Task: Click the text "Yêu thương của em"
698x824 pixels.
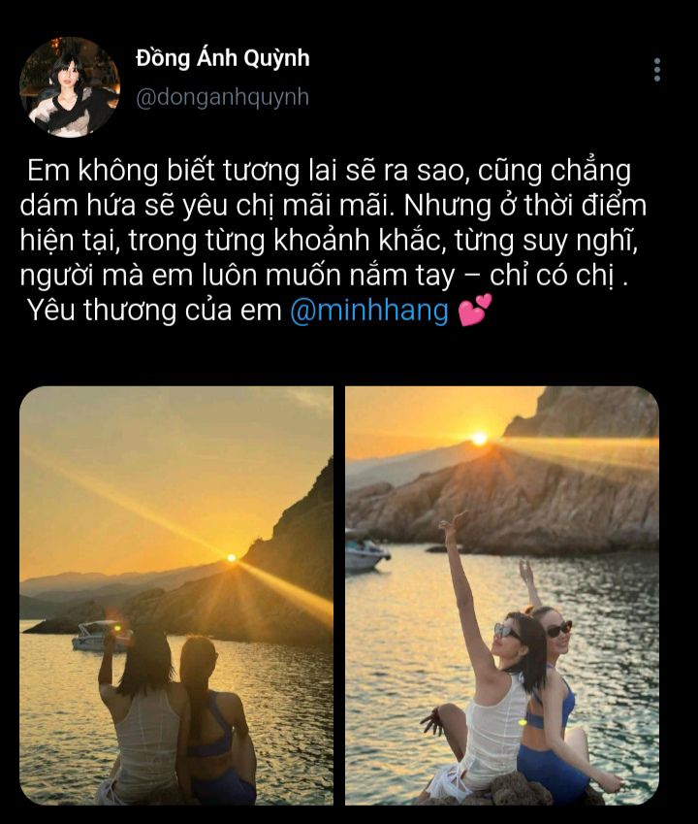Action: pyautogui.click(x=154, y=310)
